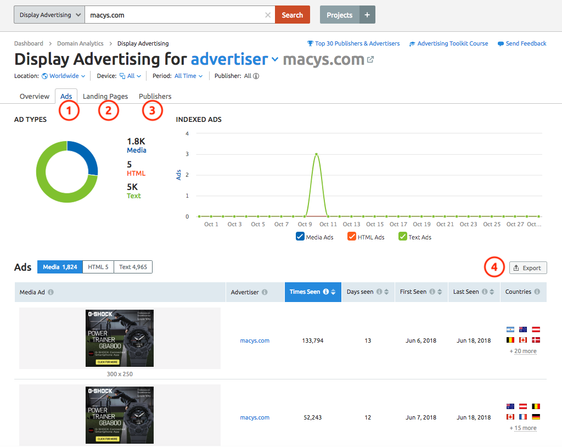Show info icon for Countries column
Screen dimensions: 562x447
tap(537, 292)
